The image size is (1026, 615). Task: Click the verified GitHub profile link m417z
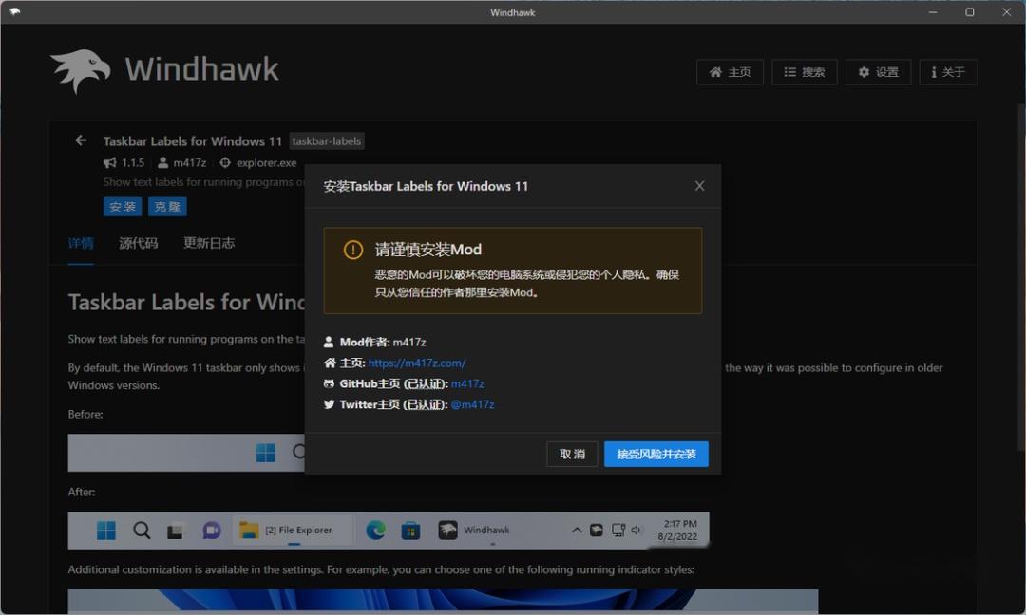[467, 383]
